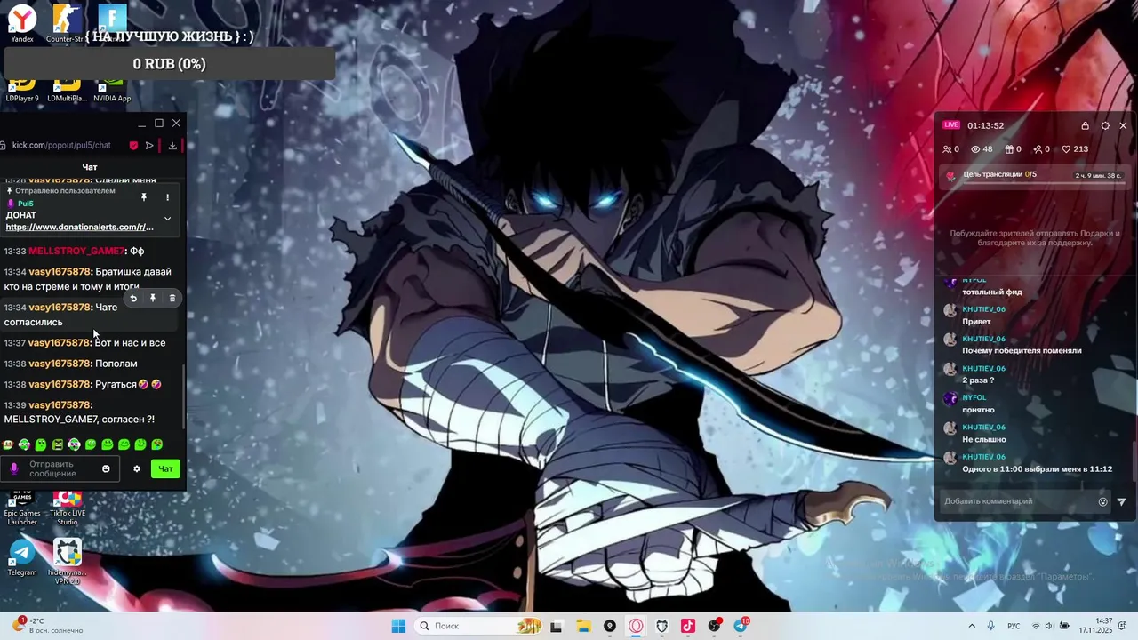
Task: Click tray microphone icon
Action: (x=991, y=626)
